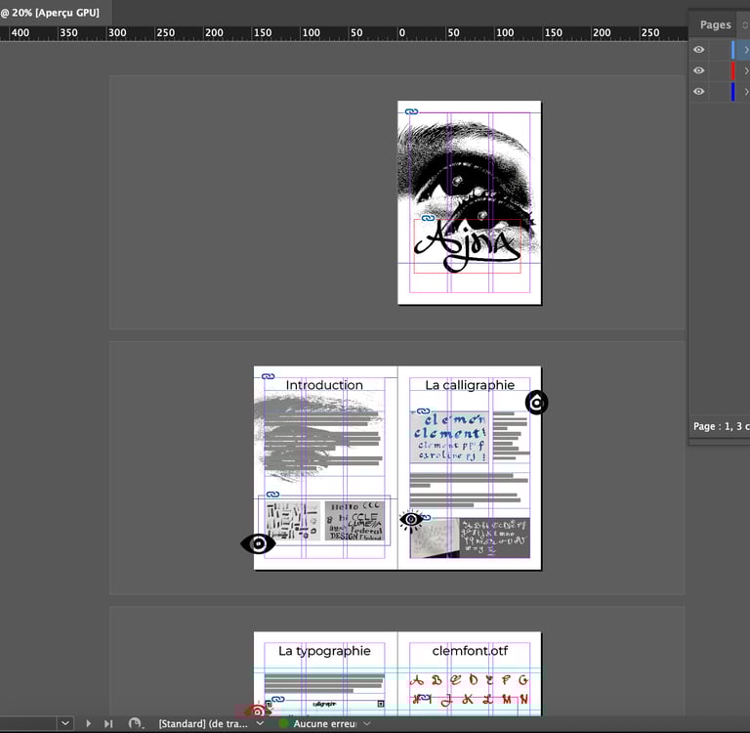Click the 'Introduction' heading text
Viewport: 750px width, 733px height.
pos(324,385)
